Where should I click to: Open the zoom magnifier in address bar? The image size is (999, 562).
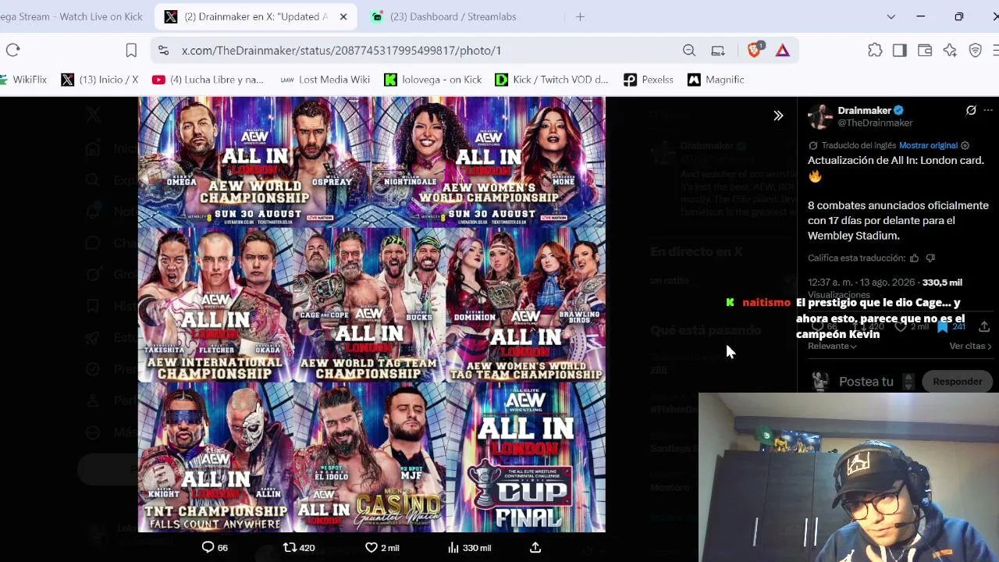689,51
